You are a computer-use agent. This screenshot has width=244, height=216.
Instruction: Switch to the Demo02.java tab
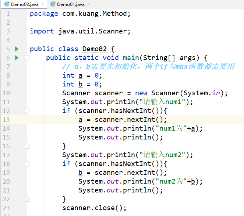pyautogui.click(x=25, y=4)
